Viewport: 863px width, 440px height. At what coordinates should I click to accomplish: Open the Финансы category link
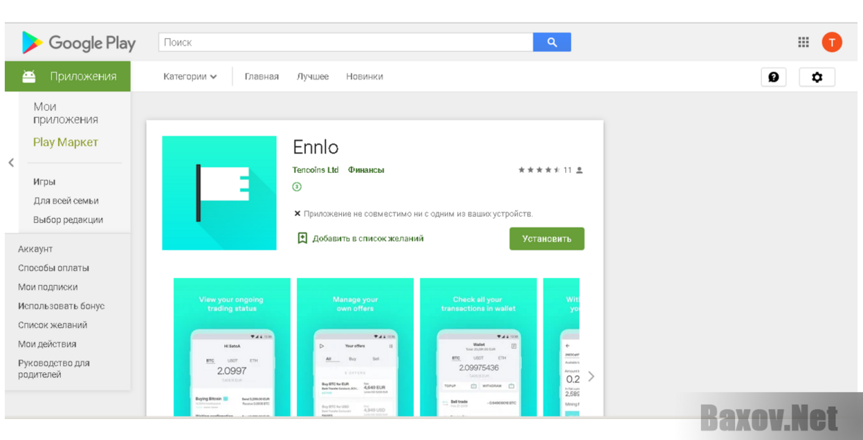pyautogui.click(x=366, y=170)
